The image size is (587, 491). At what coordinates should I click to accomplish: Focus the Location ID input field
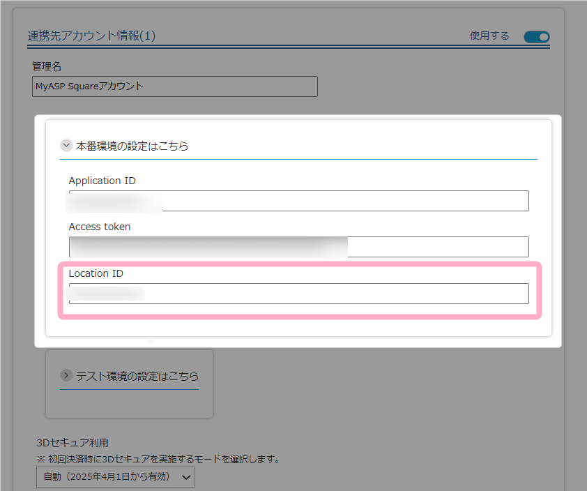(x=298, y=294)
